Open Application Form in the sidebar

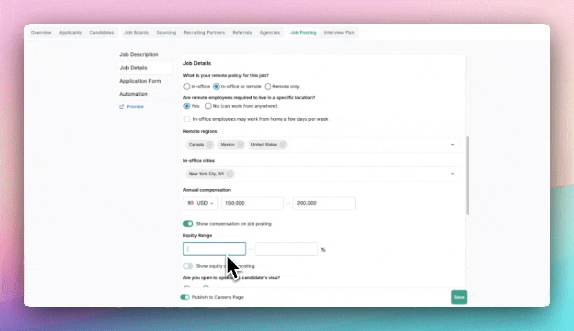click(x=140, y=81)
